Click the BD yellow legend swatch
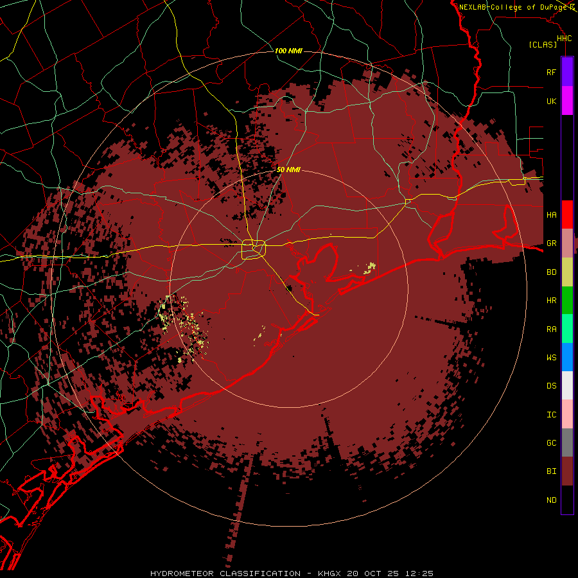 click(567, 272)
